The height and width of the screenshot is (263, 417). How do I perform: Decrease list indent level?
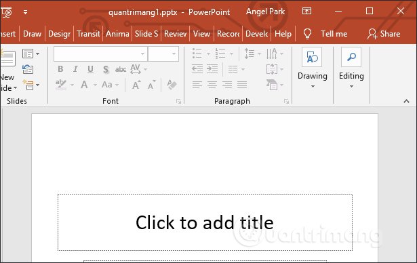pos(197,69)
